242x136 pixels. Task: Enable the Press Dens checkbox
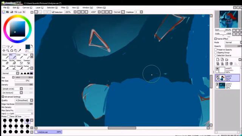click(8, 116)
